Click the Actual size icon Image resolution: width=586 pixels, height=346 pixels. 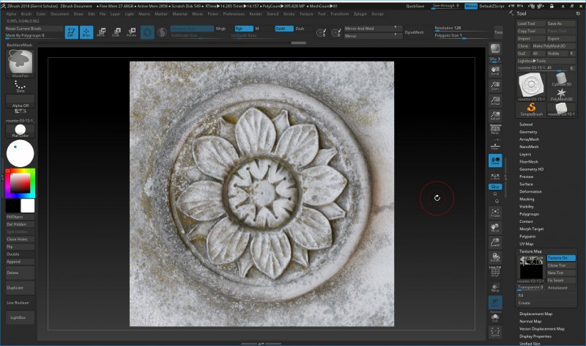[495, 100]
